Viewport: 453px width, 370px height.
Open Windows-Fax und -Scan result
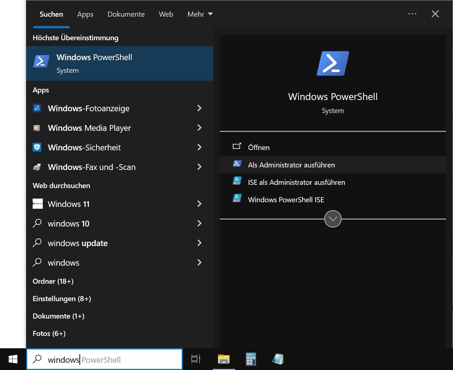91,167
